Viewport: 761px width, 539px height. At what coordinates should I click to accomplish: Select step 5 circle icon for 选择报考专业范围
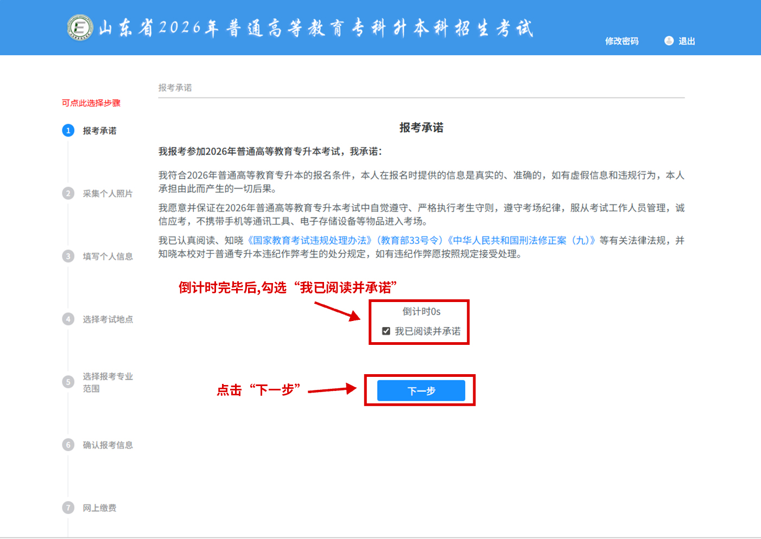click(x=68, y=382)
